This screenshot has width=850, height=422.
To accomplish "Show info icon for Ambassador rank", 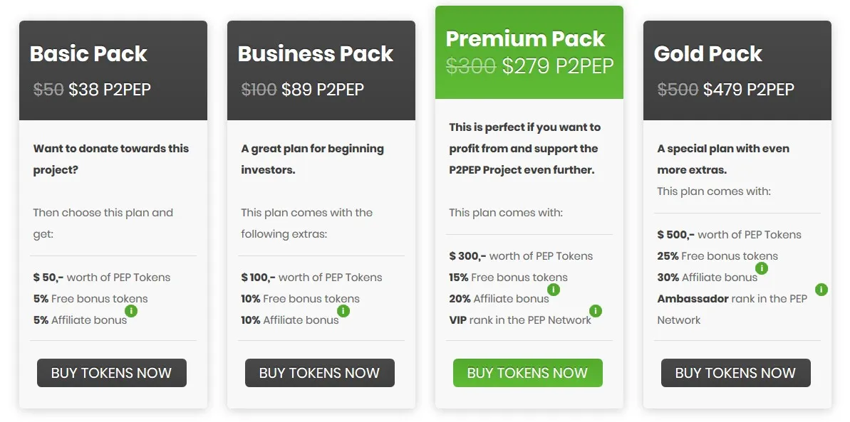I will coord(822,289).
